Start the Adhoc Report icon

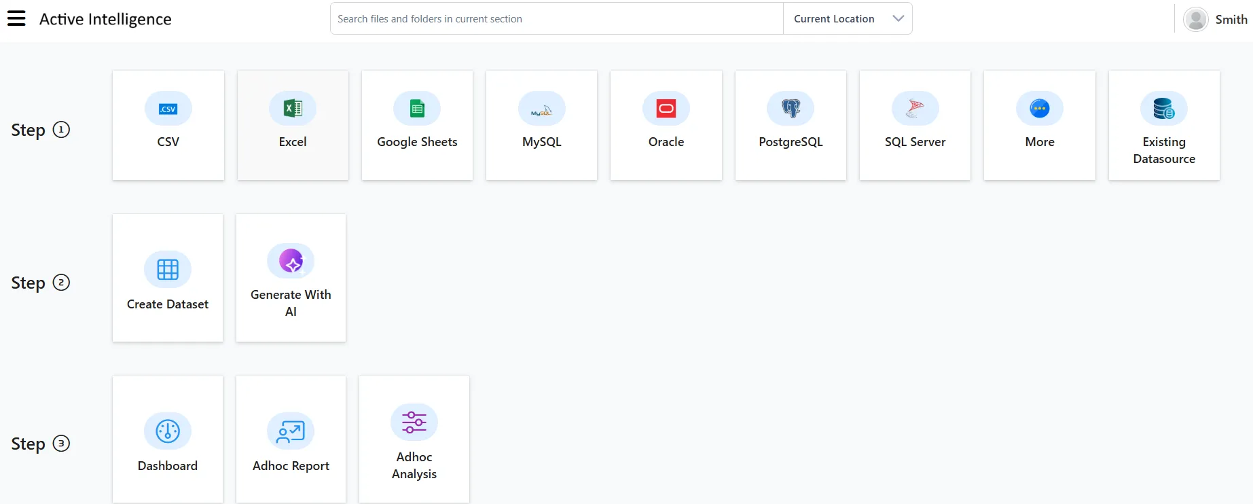tap(291, 431)
